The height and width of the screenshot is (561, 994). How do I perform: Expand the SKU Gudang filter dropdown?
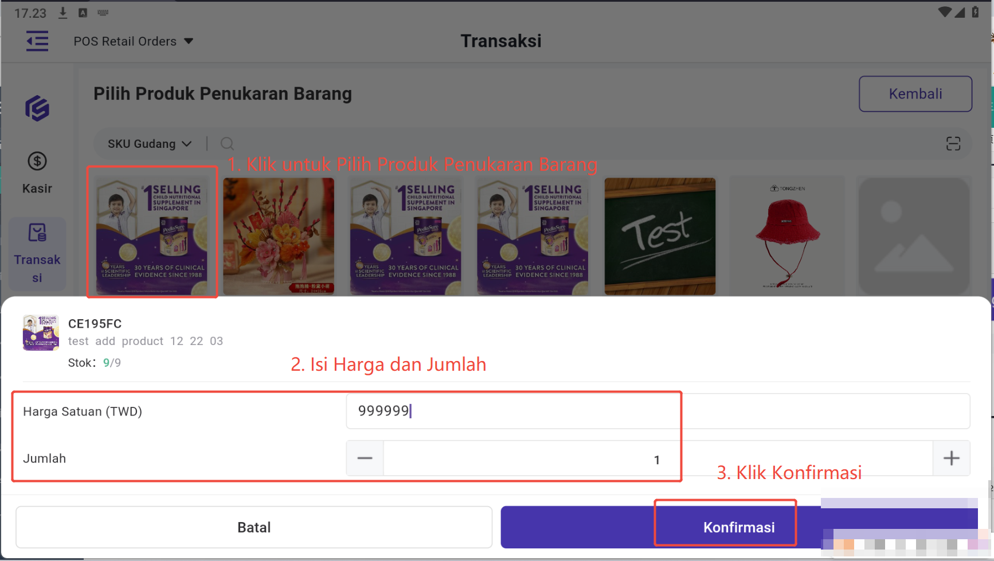point(150,144)
